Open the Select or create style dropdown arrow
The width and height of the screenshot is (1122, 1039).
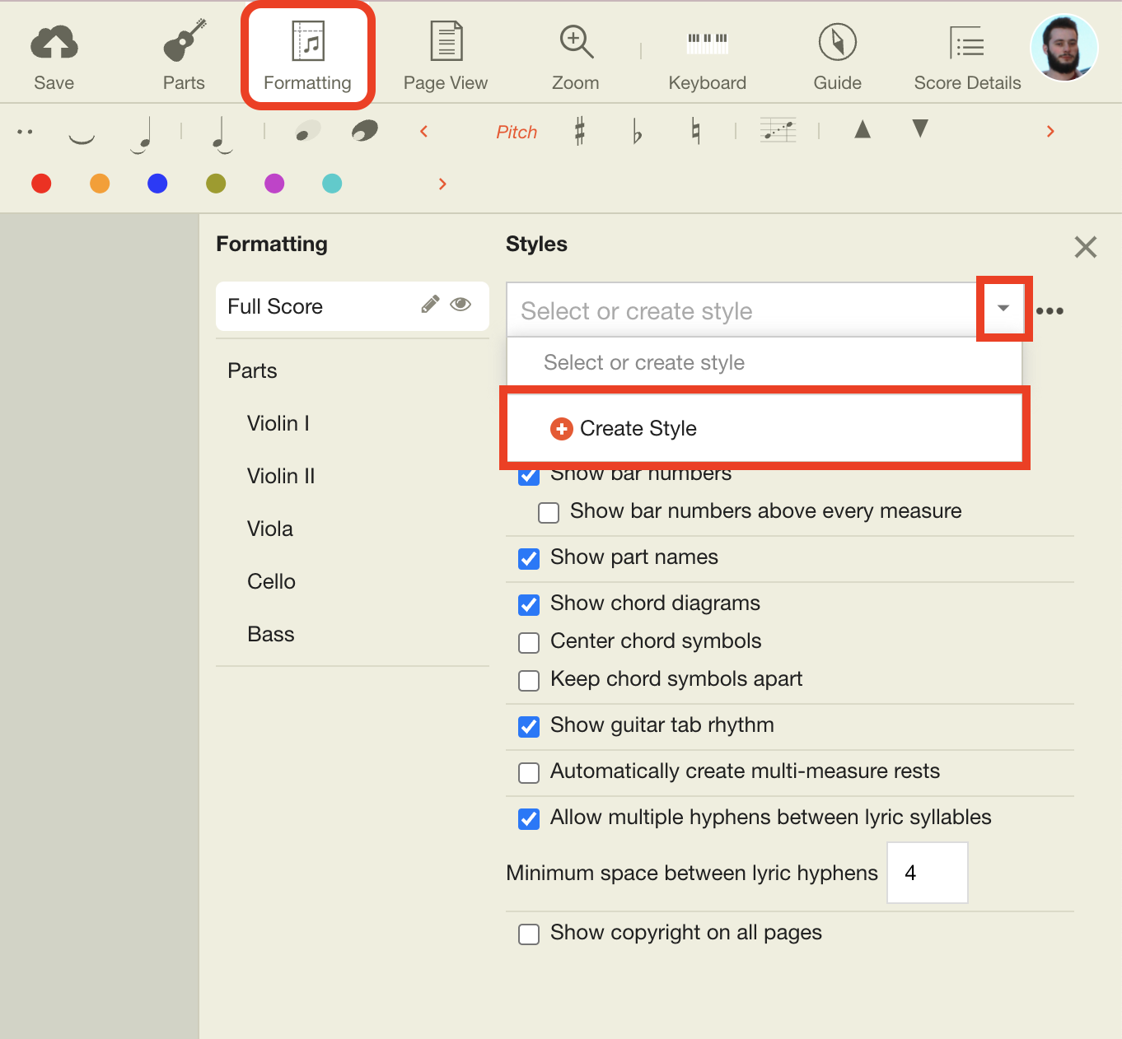pos(1003,310)
